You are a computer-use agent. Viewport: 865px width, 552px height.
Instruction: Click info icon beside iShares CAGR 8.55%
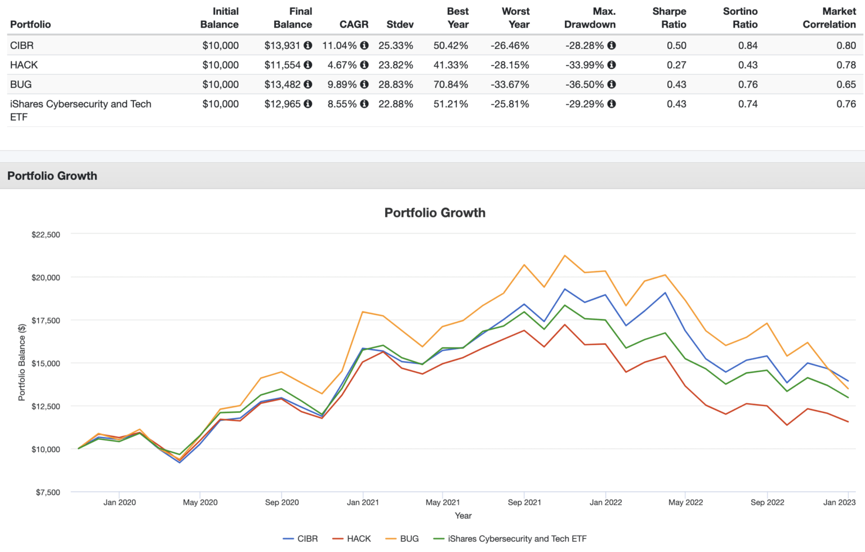[364, 104]
